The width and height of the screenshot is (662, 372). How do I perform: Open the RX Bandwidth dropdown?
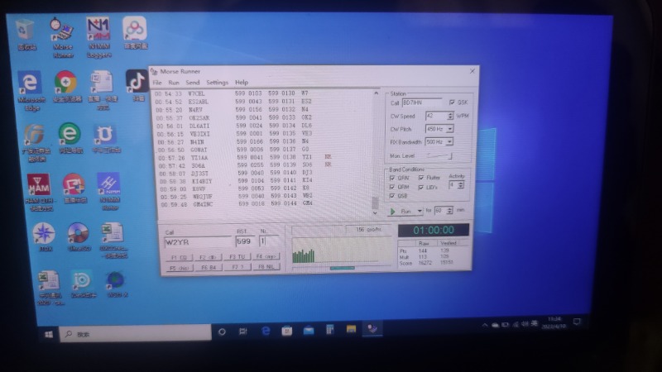point(449,141)
